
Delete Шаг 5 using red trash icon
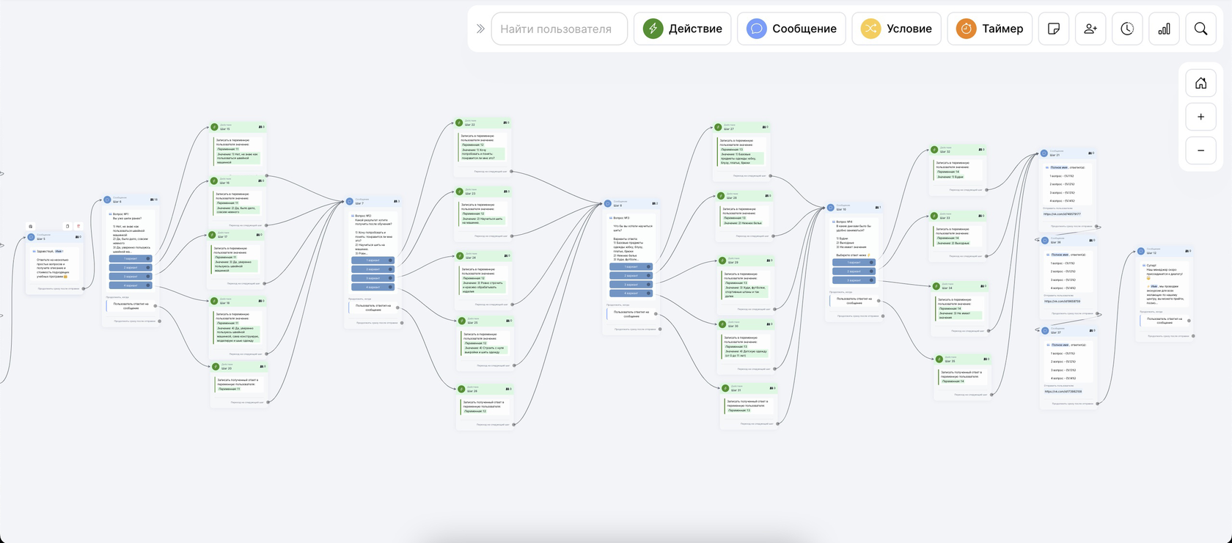(x=78, y=226)
